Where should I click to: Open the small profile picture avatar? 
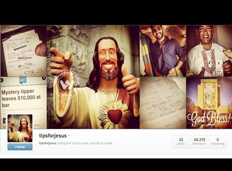click(x=20, y=128)
